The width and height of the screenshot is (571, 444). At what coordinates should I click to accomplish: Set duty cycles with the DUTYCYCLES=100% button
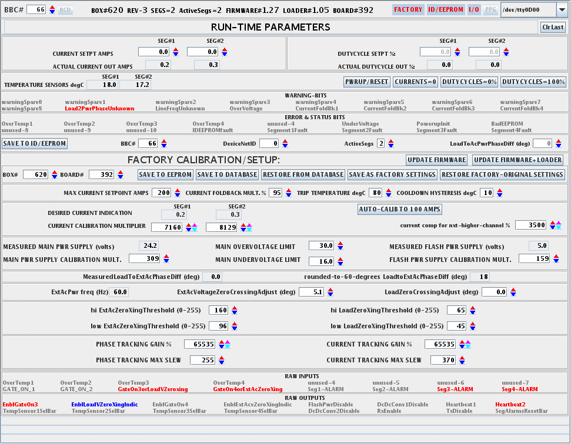pos(533,82)
